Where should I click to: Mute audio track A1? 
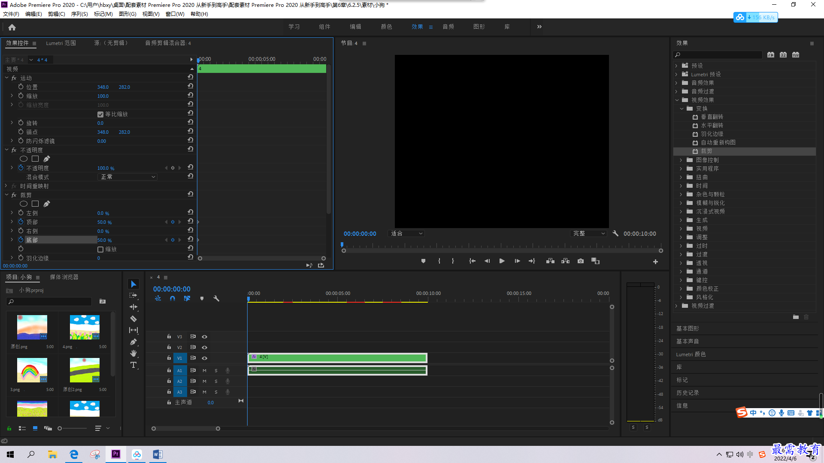(204, 370)
